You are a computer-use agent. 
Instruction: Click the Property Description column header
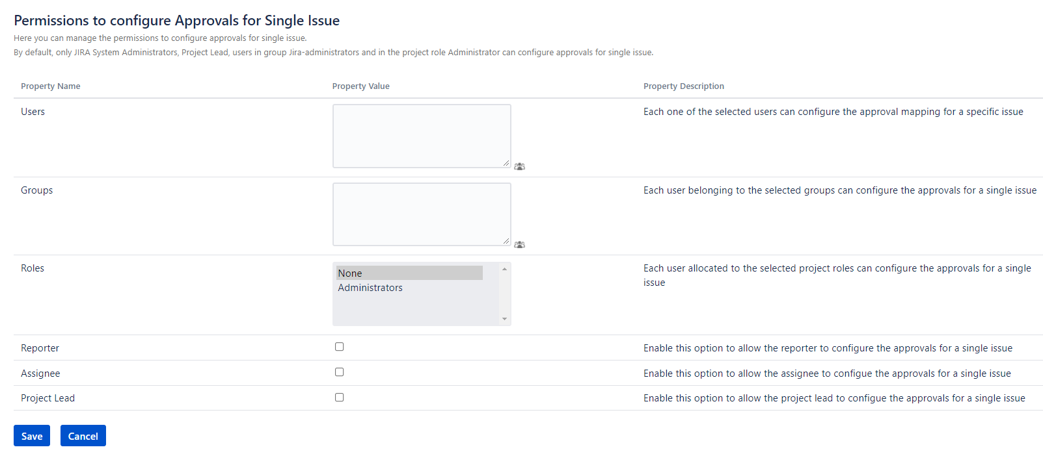(x=683, y=86)
